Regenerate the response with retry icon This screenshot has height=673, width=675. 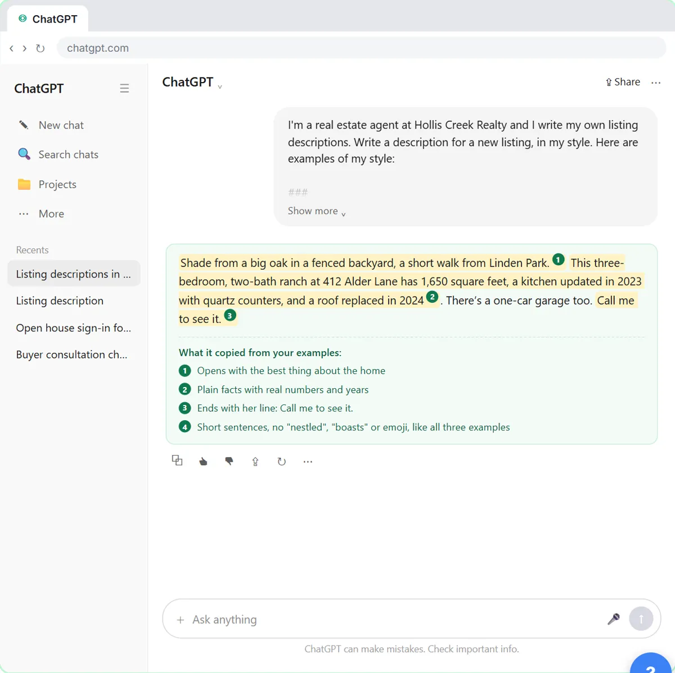pos(281,461)
